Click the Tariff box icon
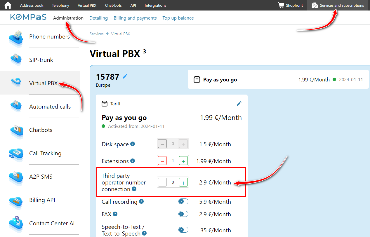 point(104,104)
